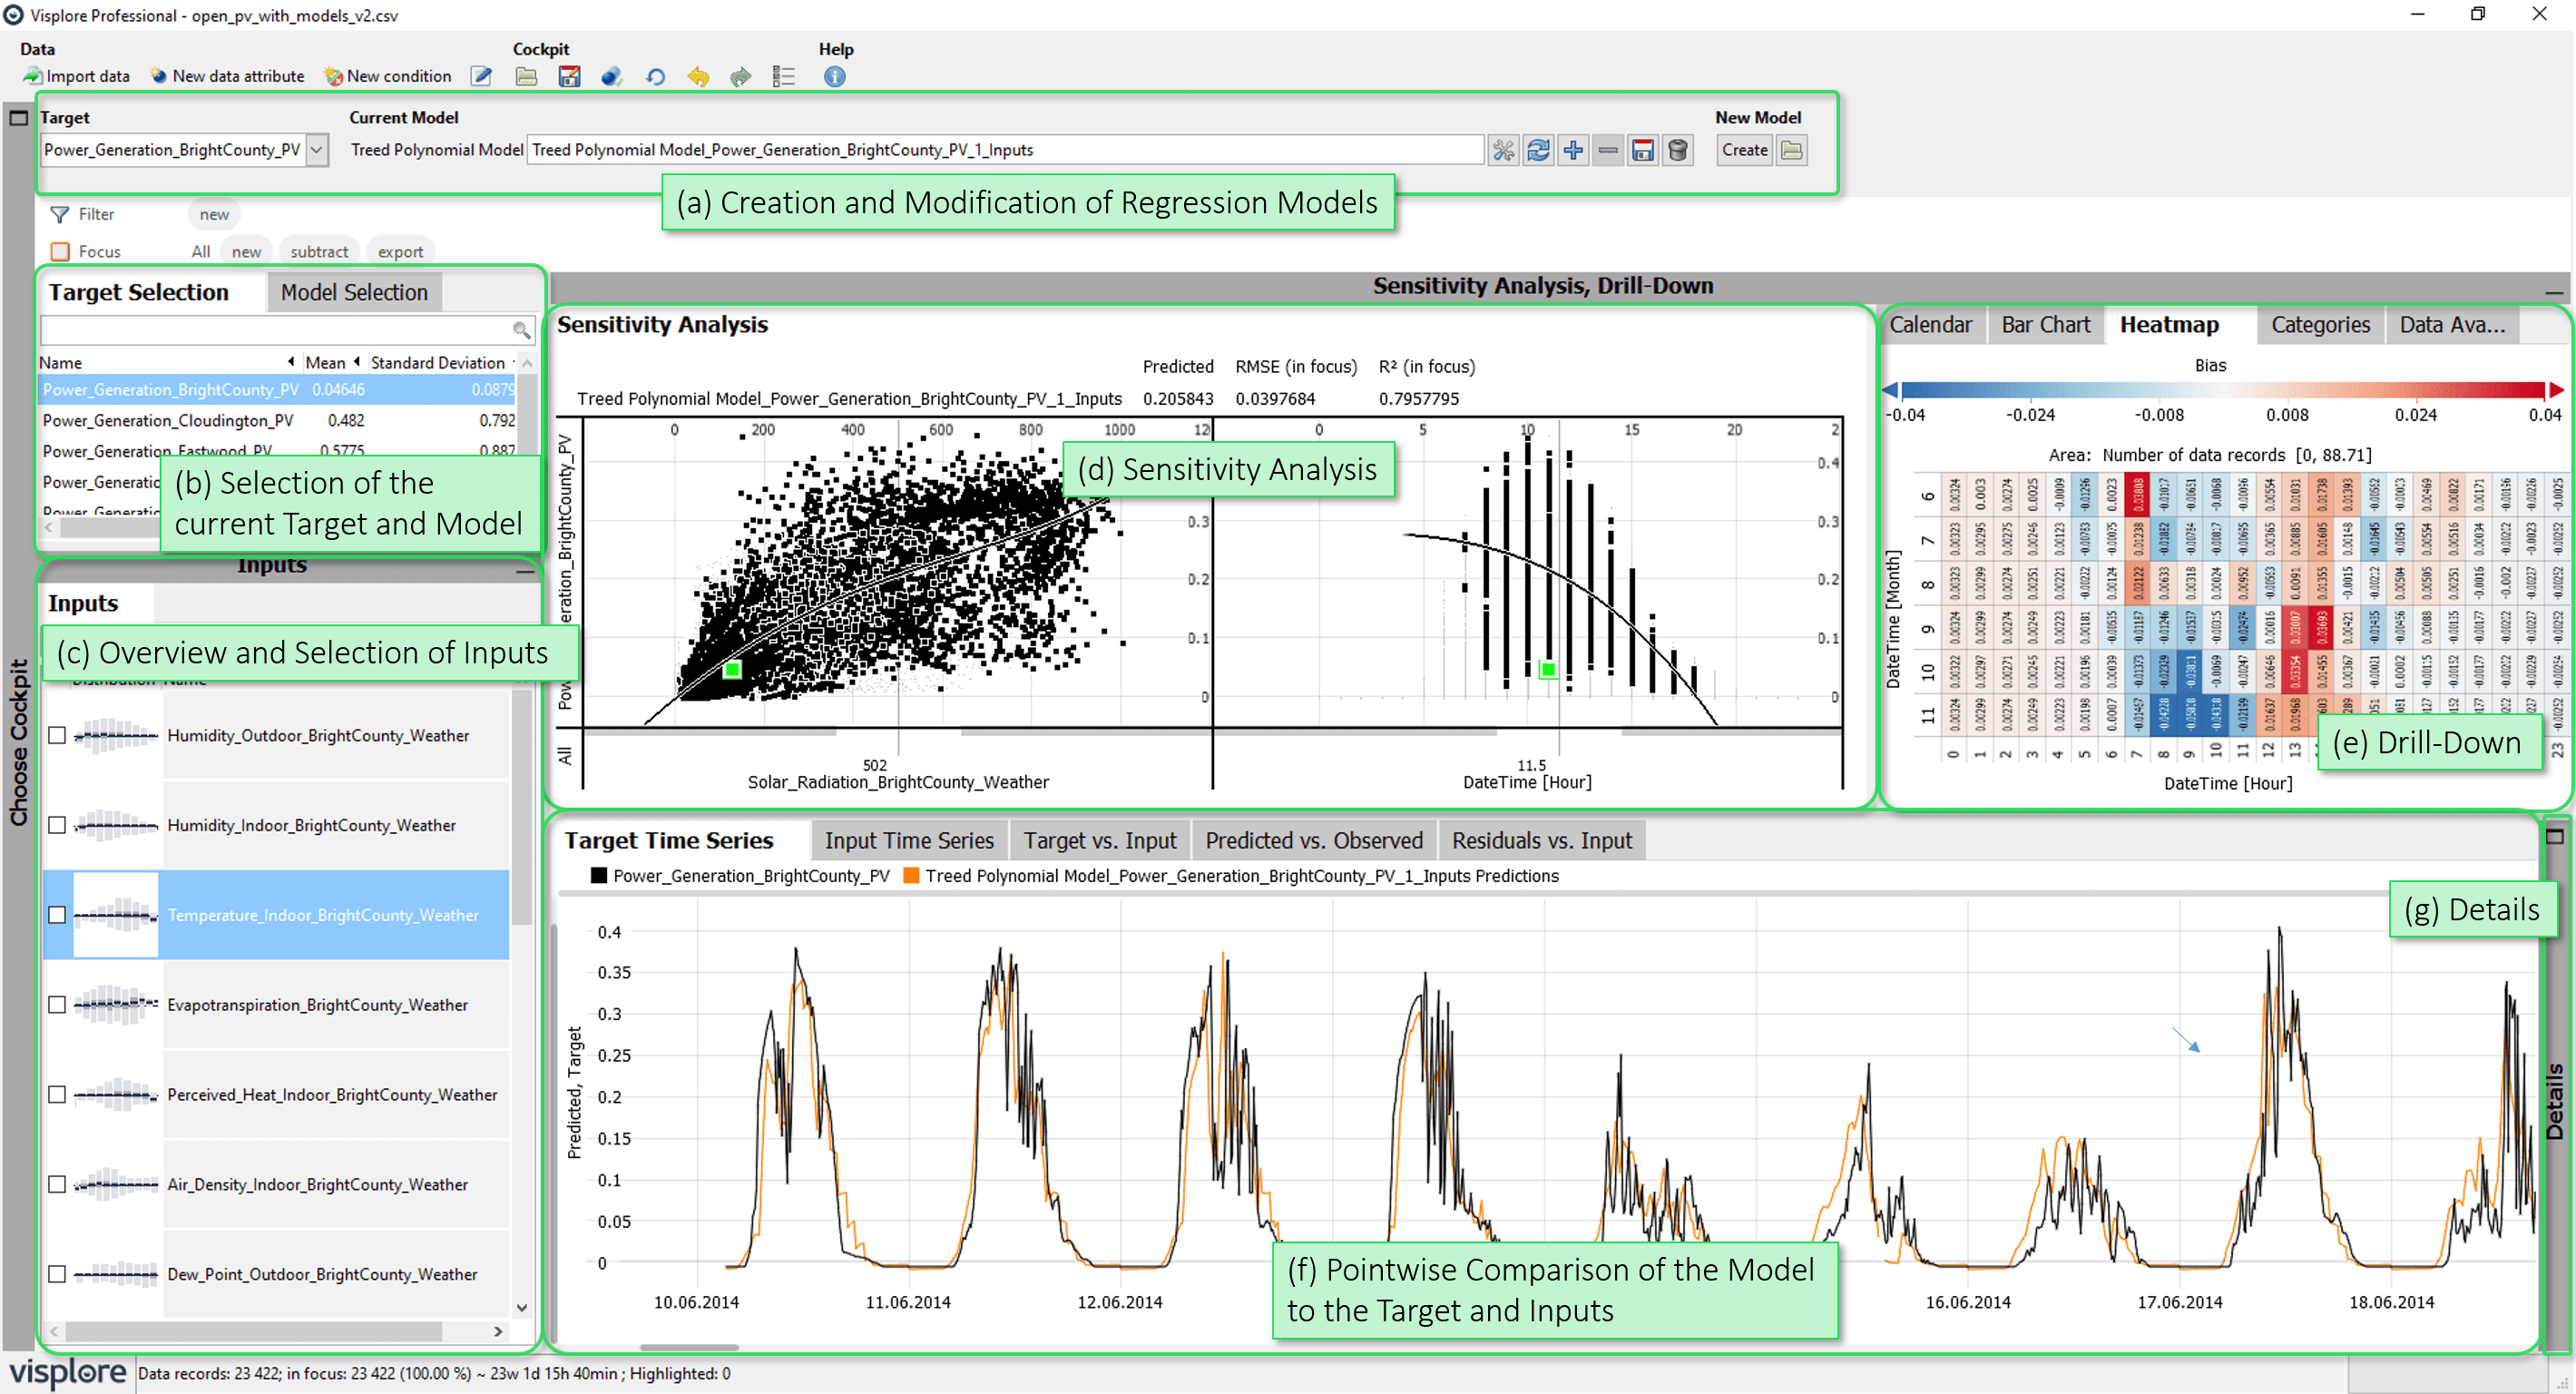Collapse the Inputs panel minimize bar
2576x1394 pixels.
coord(524,571)
